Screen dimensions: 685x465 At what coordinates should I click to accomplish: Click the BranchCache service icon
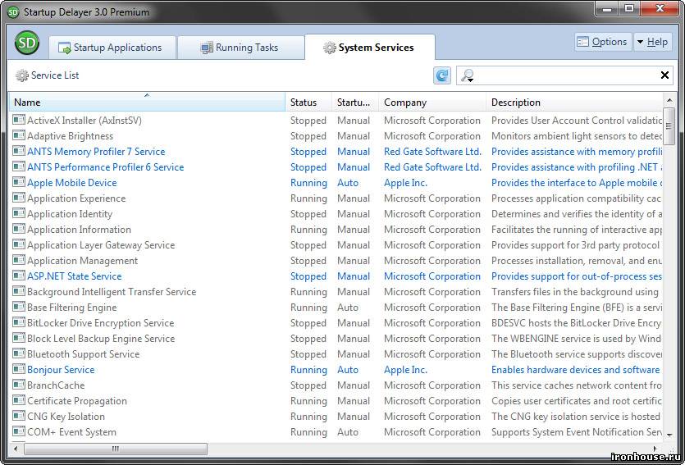19,385
